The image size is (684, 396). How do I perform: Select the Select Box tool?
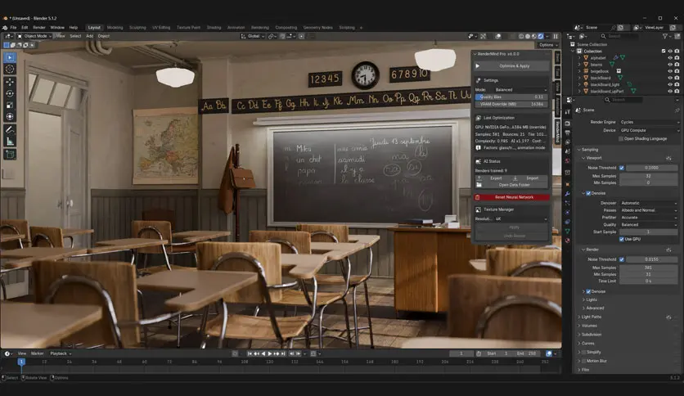pos(10,57)
